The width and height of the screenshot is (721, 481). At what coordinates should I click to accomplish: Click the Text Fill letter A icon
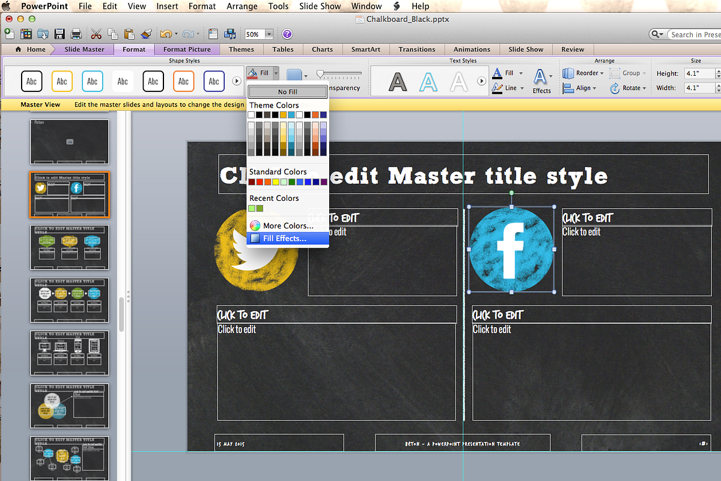pos(497,73)
